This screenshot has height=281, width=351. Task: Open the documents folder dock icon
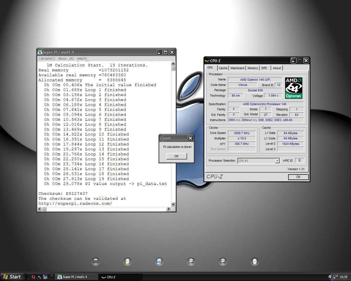click(128, 261)
